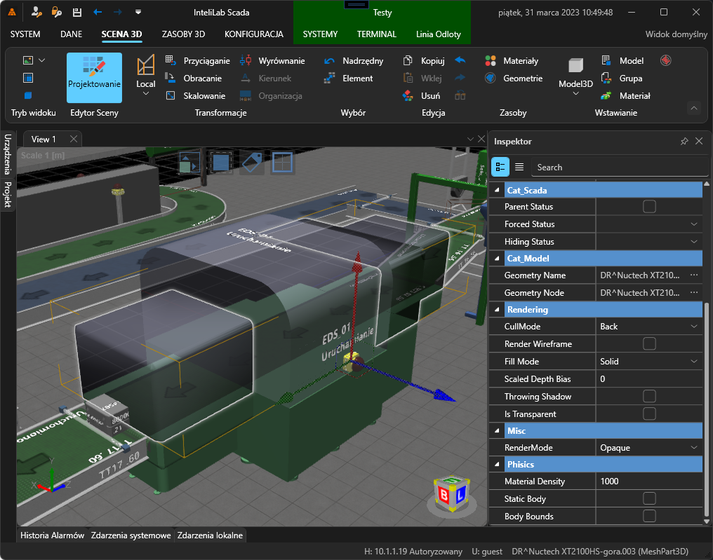This screenshot has width=713, height=560.
Task: Open the Zdarzenia lokalne tab
Action: pyautogui.click(x=211, y=535)
